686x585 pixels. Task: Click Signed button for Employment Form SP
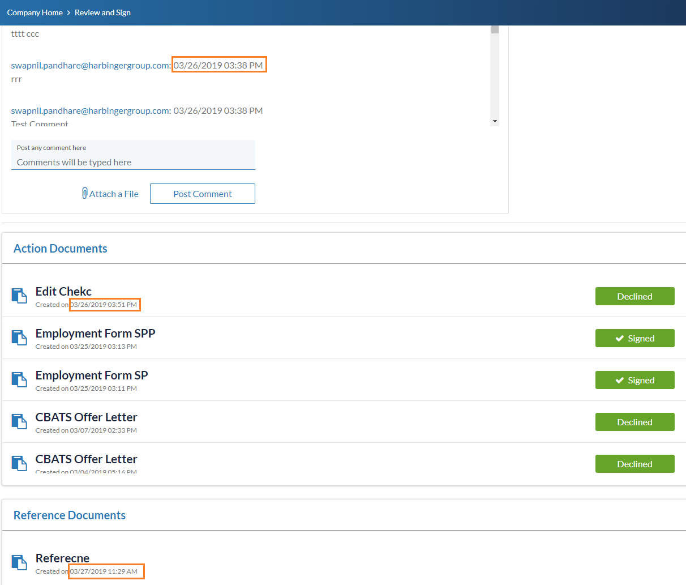pyautogui.click(x=634, y=380)
